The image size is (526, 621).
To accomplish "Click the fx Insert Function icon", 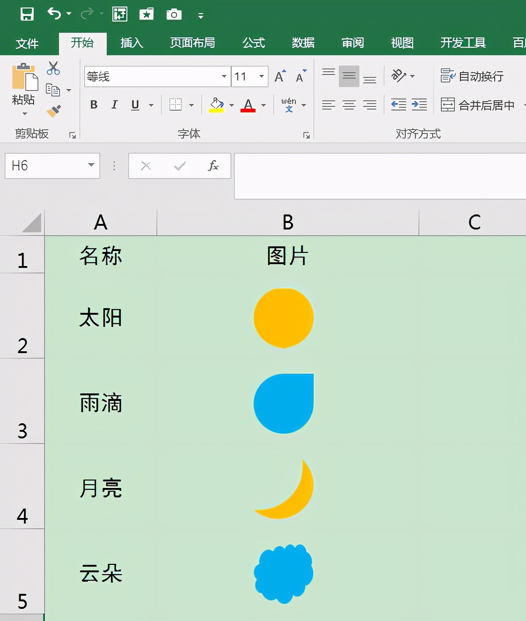I will coord(213,166).
